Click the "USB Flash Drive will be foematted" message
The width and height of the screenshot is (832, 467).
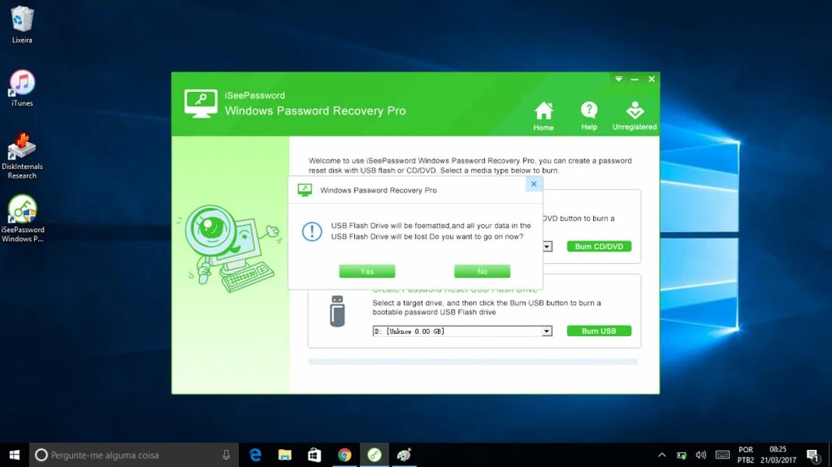431,231
